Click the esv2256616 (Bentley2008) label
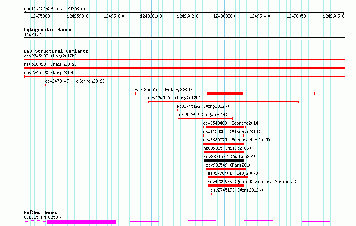 tap(163, 89)
